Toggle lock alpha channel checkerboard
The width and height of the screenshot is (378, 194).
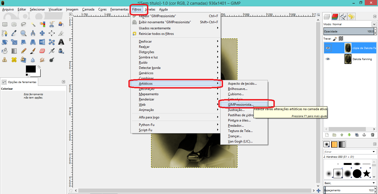coord(341,39)
